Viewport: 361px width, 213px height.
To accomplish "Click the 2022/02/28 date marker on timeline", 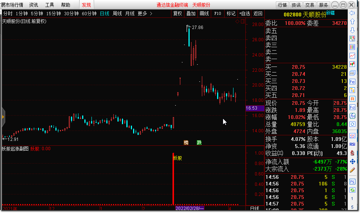I will point(190,209).
